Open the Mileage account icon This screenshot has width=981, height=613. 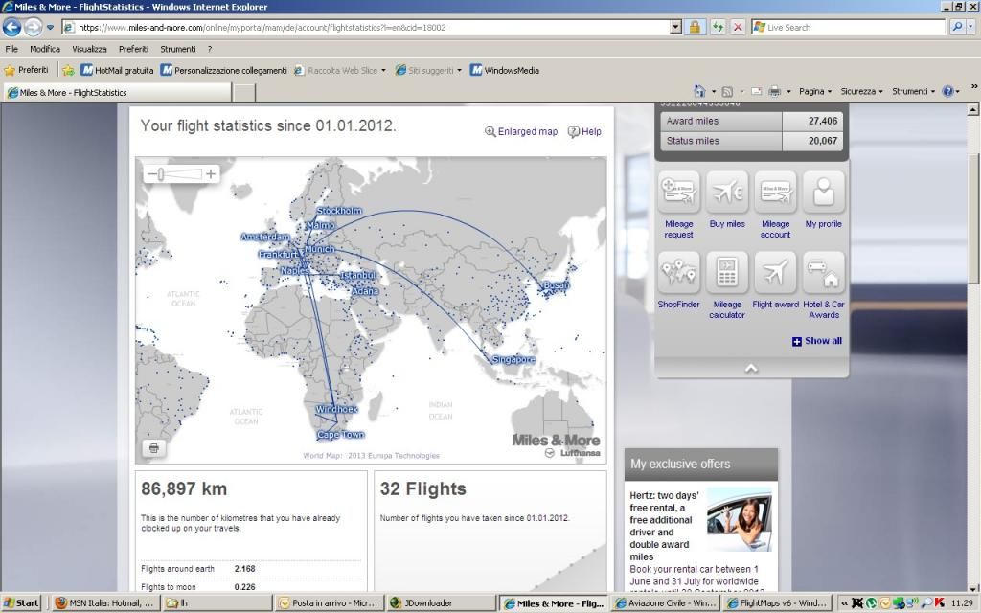click(775, 192)
